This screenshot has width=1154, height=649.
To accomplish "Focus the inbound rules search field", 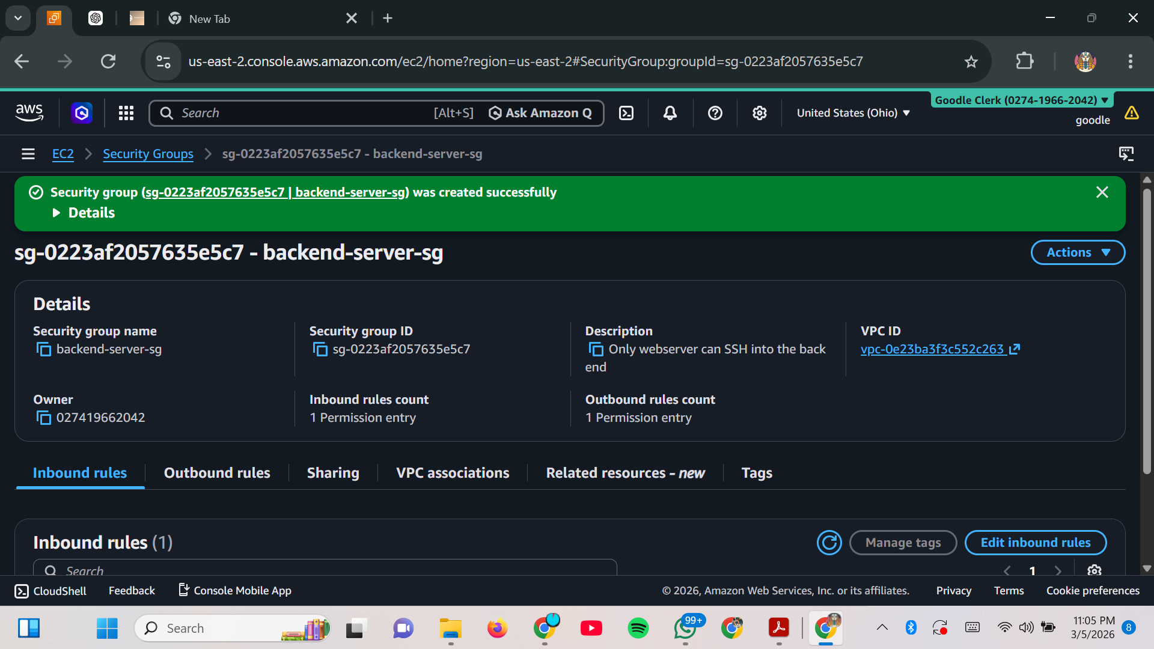I will pos(325,568).
